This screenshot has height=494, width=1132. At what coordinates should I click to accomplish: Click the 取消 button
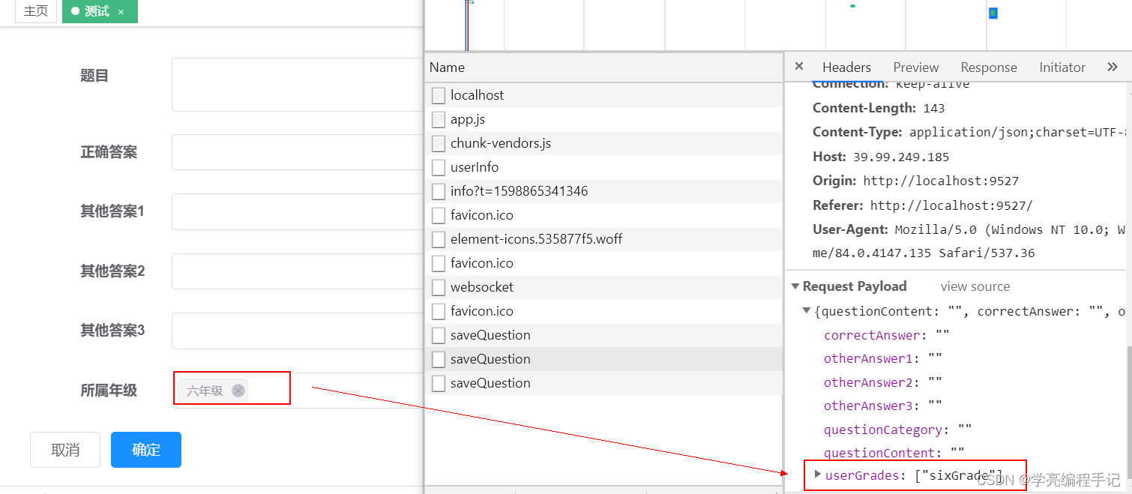click(x=65, y=450)
